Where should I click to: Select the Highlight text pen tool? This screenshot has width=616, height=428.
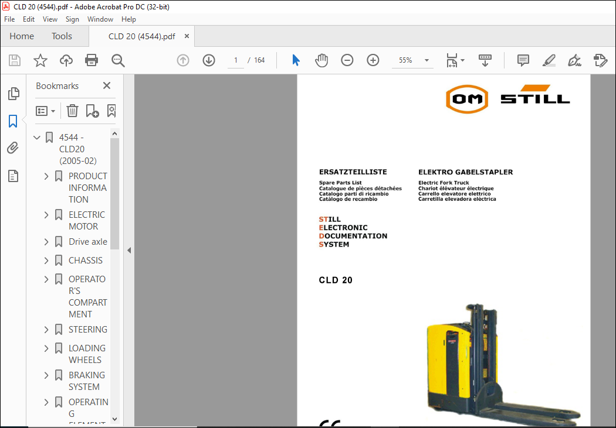click(x=549, y=60)
